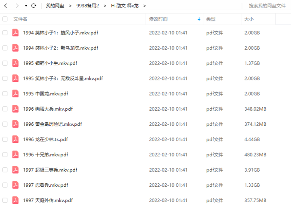Click the PDF icon of 1996 龙在少林.ts.pdf
The width and height of the screenshot is (291, 205).
pyautogui.click(x=16, y=139)
